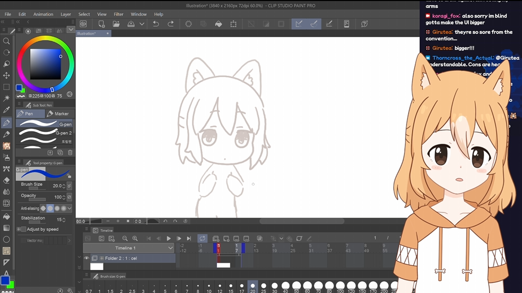Select the Auto select magic wand tool
This screenshot has height=293, width=522.
6,98
